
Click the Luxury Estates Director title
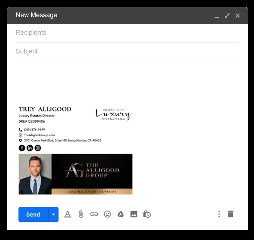(x=36, y=116)
